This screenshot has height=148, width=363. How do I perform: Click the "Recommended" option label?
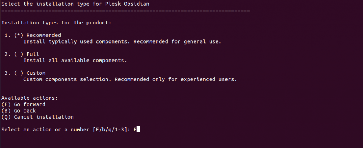[x=44, y=35]
